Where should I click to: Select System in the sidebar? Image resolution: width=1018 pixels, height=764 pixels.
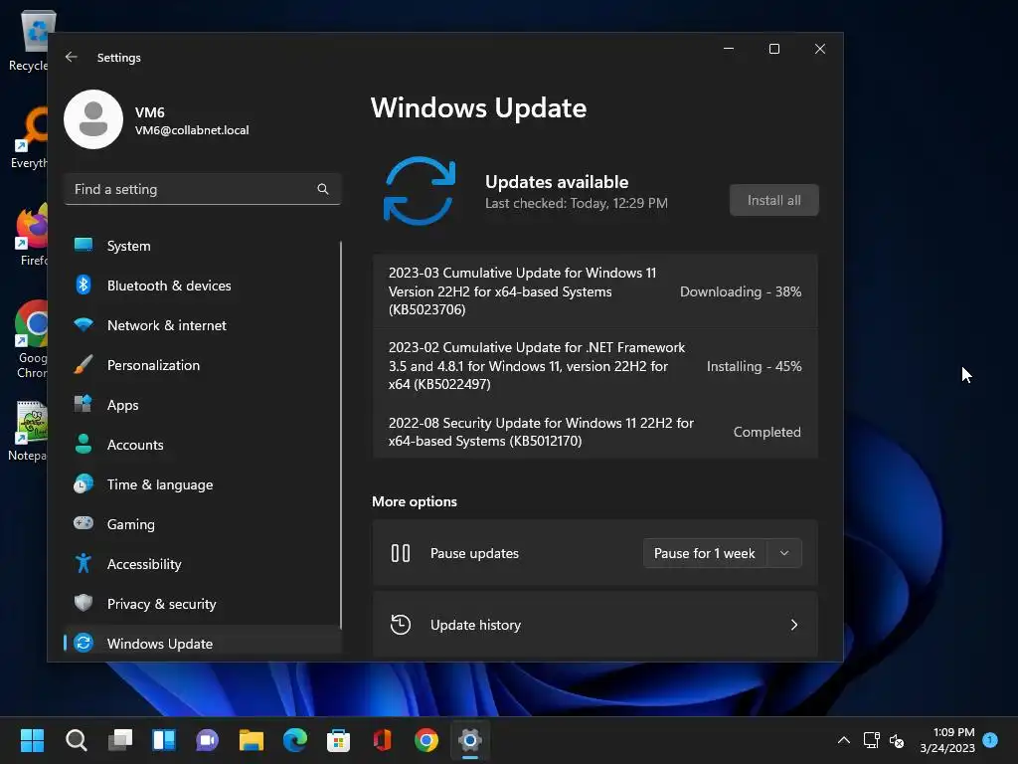click(203, 246)
